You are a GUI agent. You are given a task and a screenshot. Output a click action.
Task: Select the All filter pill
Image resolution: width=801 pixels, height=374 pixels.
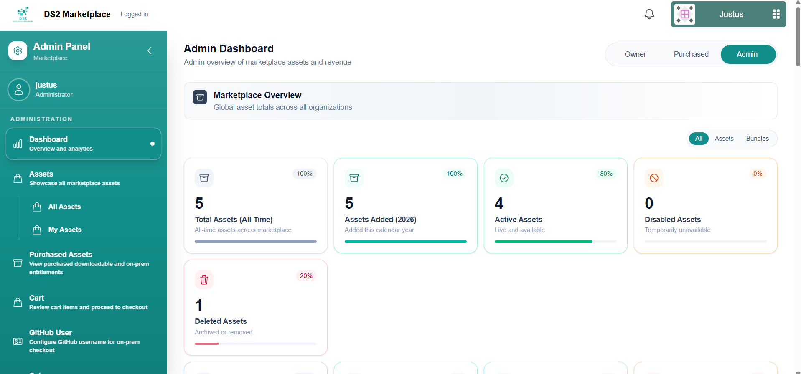[x=699, y=139]
